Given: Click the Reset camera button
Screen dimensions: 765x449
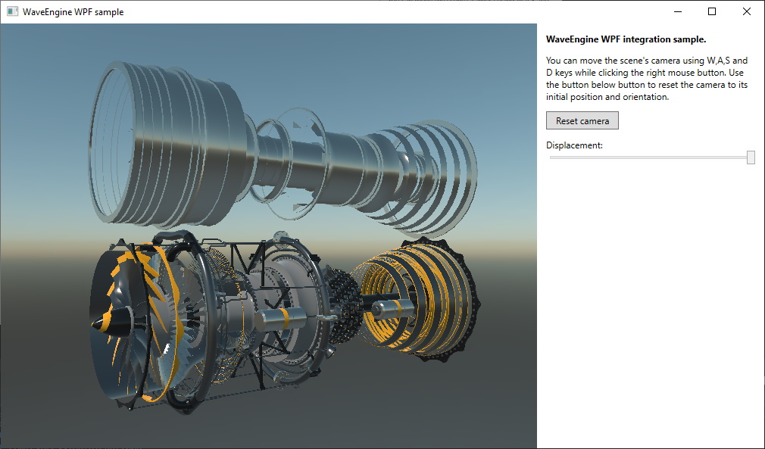Looking at the screenshot, I should tap(582, 121).
